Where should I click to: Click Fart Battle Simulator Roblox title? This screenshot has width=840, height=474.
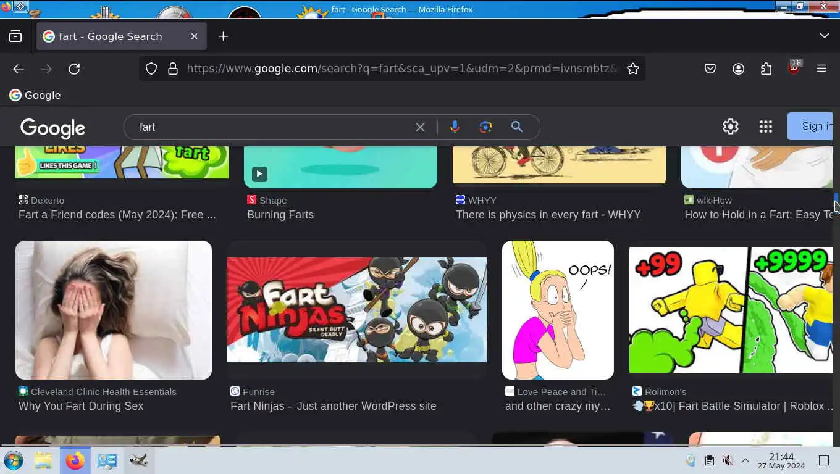pyautogui.click(x=734, y=406)
